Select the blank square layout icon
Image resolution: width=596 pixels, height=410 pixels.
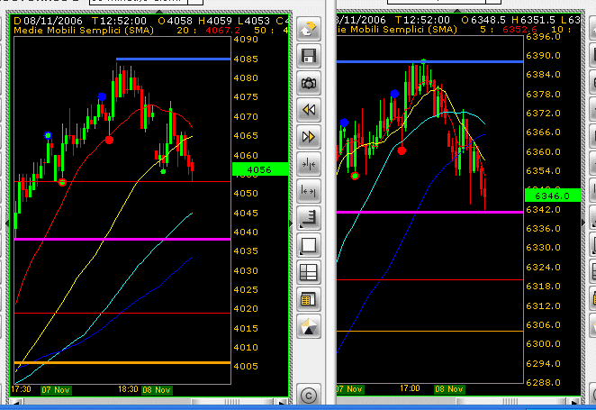pos(308,245)
